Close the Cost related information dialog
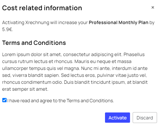Image resolution: width=158 pixels, height=125 pixels. pos(153,8)
